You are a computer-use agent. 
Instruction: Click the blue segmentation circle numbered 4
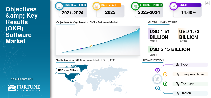(157, 88)
